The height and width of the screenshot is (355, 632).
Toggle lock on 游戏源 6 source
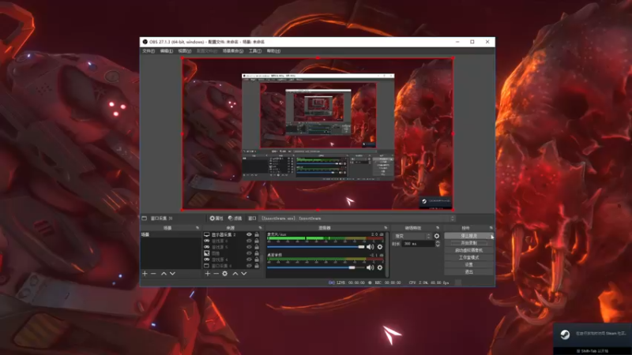(257, 241)
